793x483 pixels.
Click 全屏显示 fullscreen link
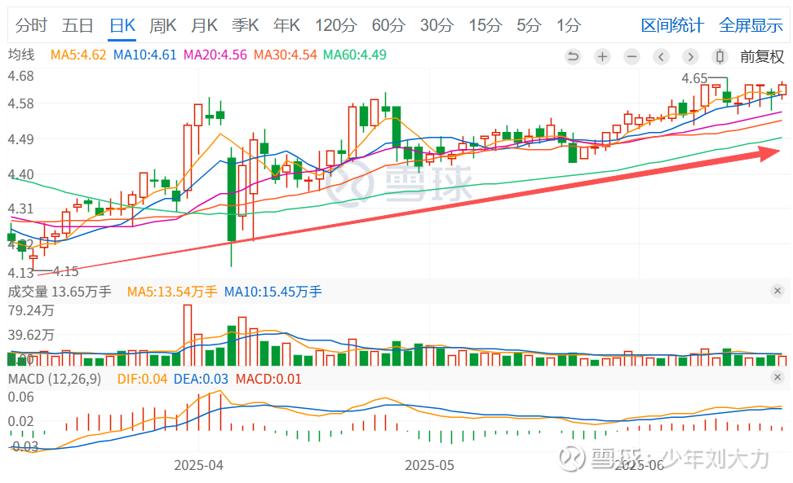(x=751, y=25)
